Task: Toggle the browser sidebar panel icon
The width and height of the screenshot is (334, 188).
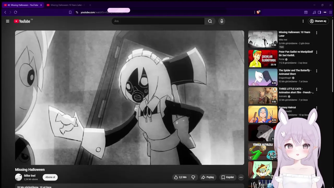Action: 319,12
